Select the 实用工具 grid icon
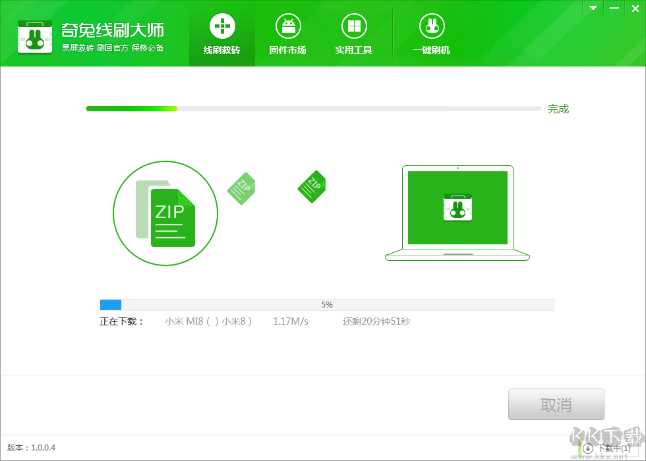 (354, 26)
